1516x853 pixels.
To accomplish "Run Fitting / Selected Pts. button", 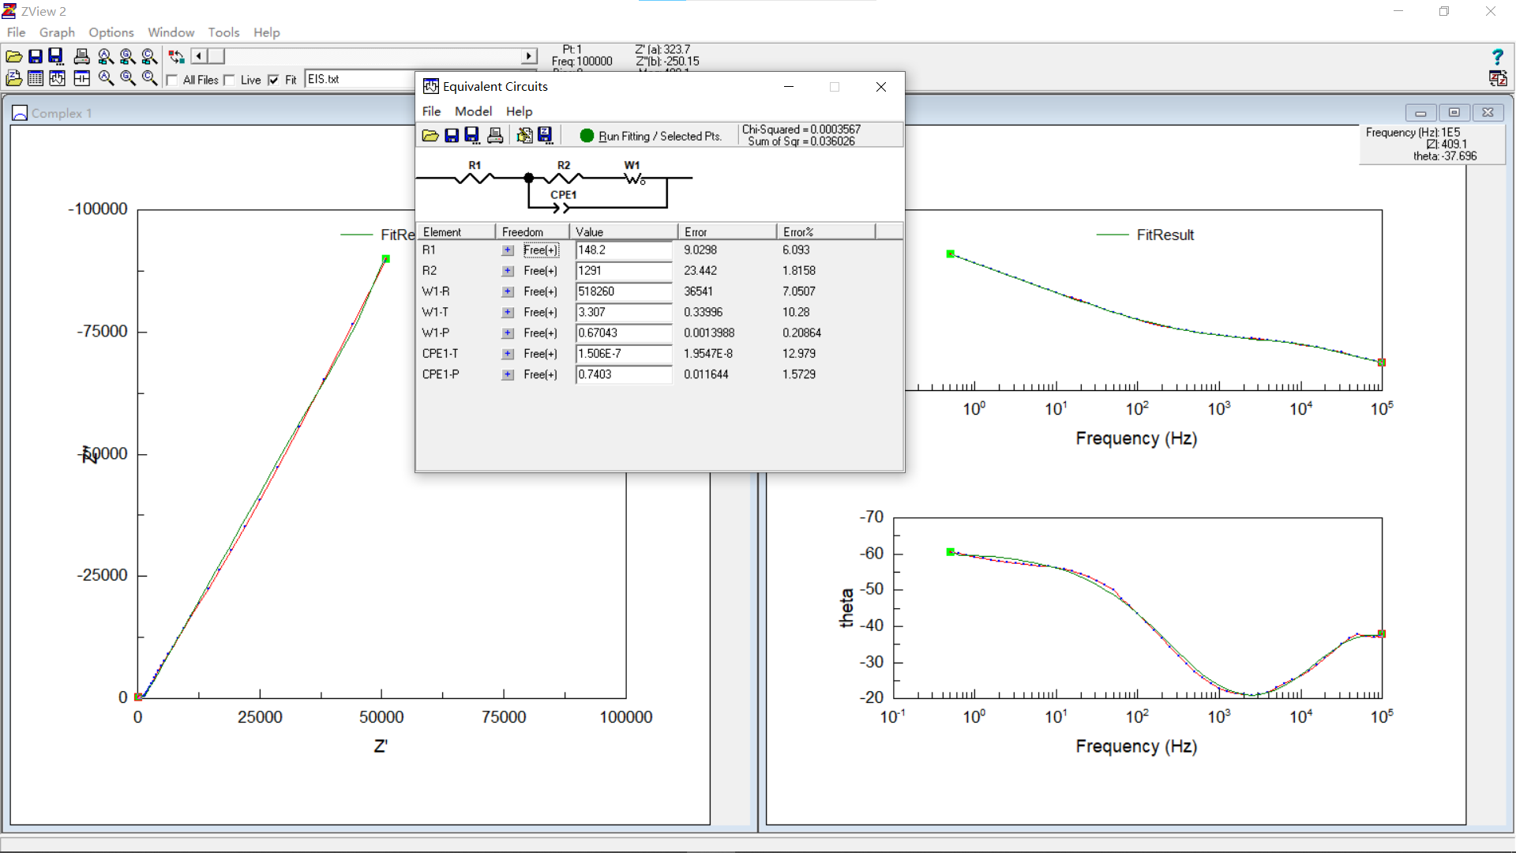I will click(x=651, y=136).
